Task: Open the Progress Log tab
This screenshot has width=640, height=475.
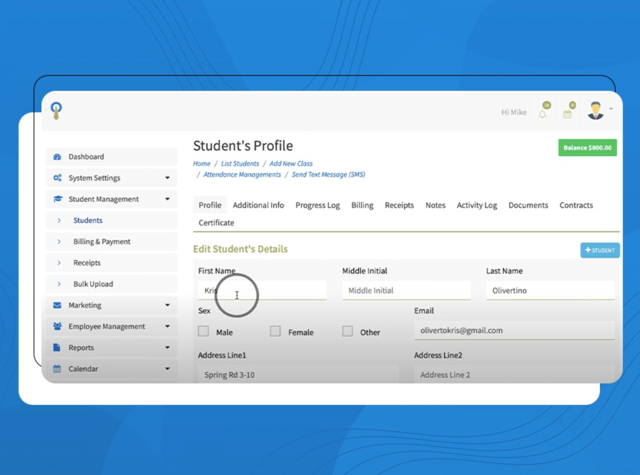Action: point(317,205)
